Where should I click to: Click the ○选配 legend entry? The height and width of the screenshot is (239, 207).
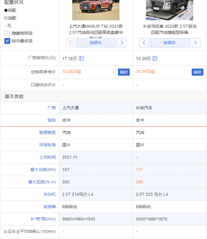(10, 18)
